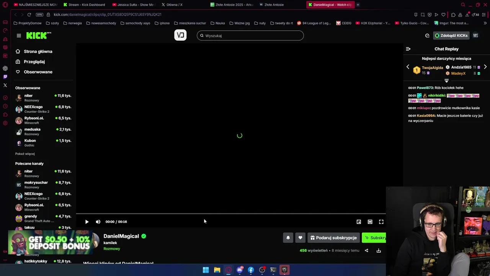Toggle the notification bell for DanielMagical
Screen dimensions: 490x276
288,238
